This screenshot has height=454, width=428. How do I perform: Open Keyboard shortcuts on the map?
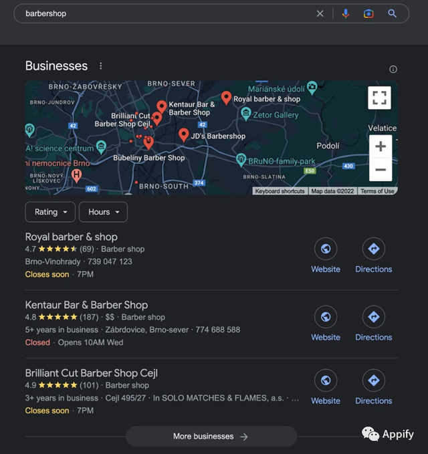click(x=280, y=191)
